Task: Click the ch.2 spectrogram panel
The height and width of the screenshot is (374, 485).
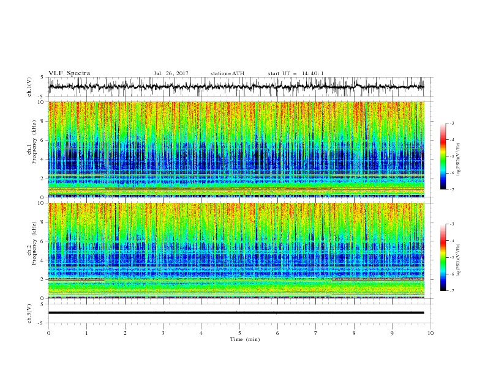Action: click(x=236, y=251)
